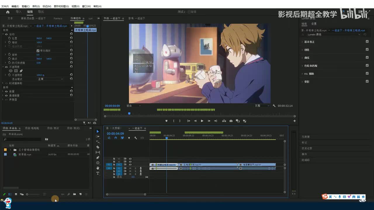Viewport: 374px width, 210px height.
Task: Create a new bin in project panel
Action: (75, 194)
